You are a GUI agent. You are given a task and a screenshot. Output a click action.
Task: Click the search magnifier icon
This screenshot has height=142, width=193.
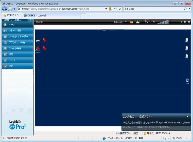click(185, 9)
